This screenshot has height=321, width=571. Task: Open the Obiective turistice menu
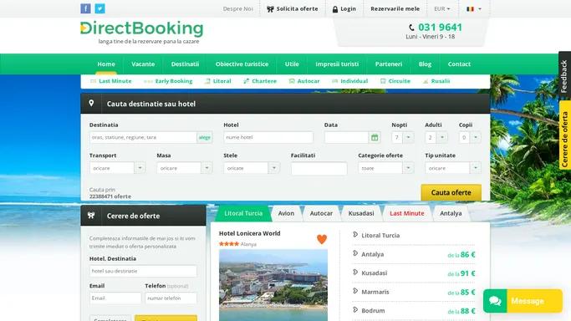click(x=242, y=64)
